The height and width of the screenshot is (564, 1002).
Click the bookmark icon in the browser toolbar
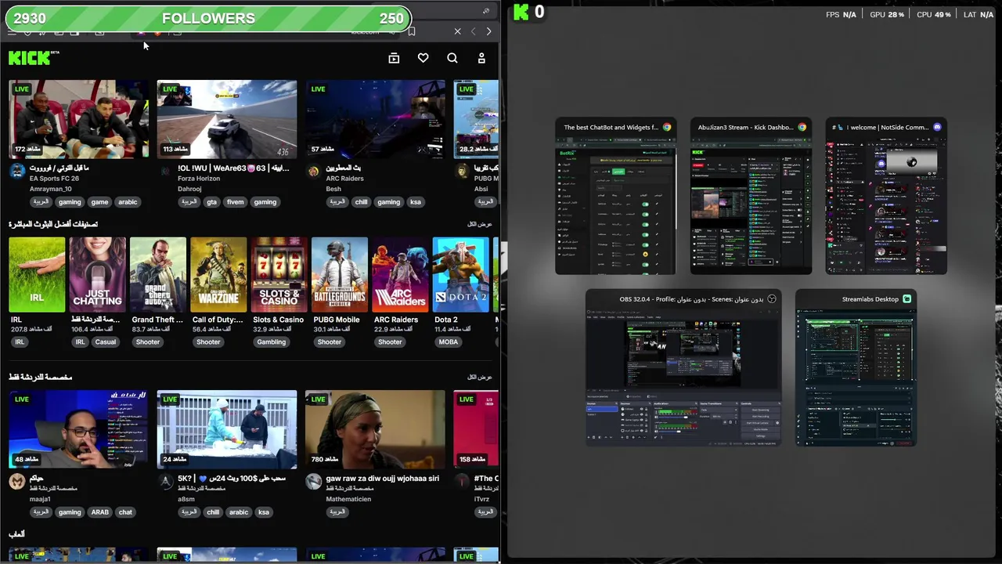click(x=412, y=31)
